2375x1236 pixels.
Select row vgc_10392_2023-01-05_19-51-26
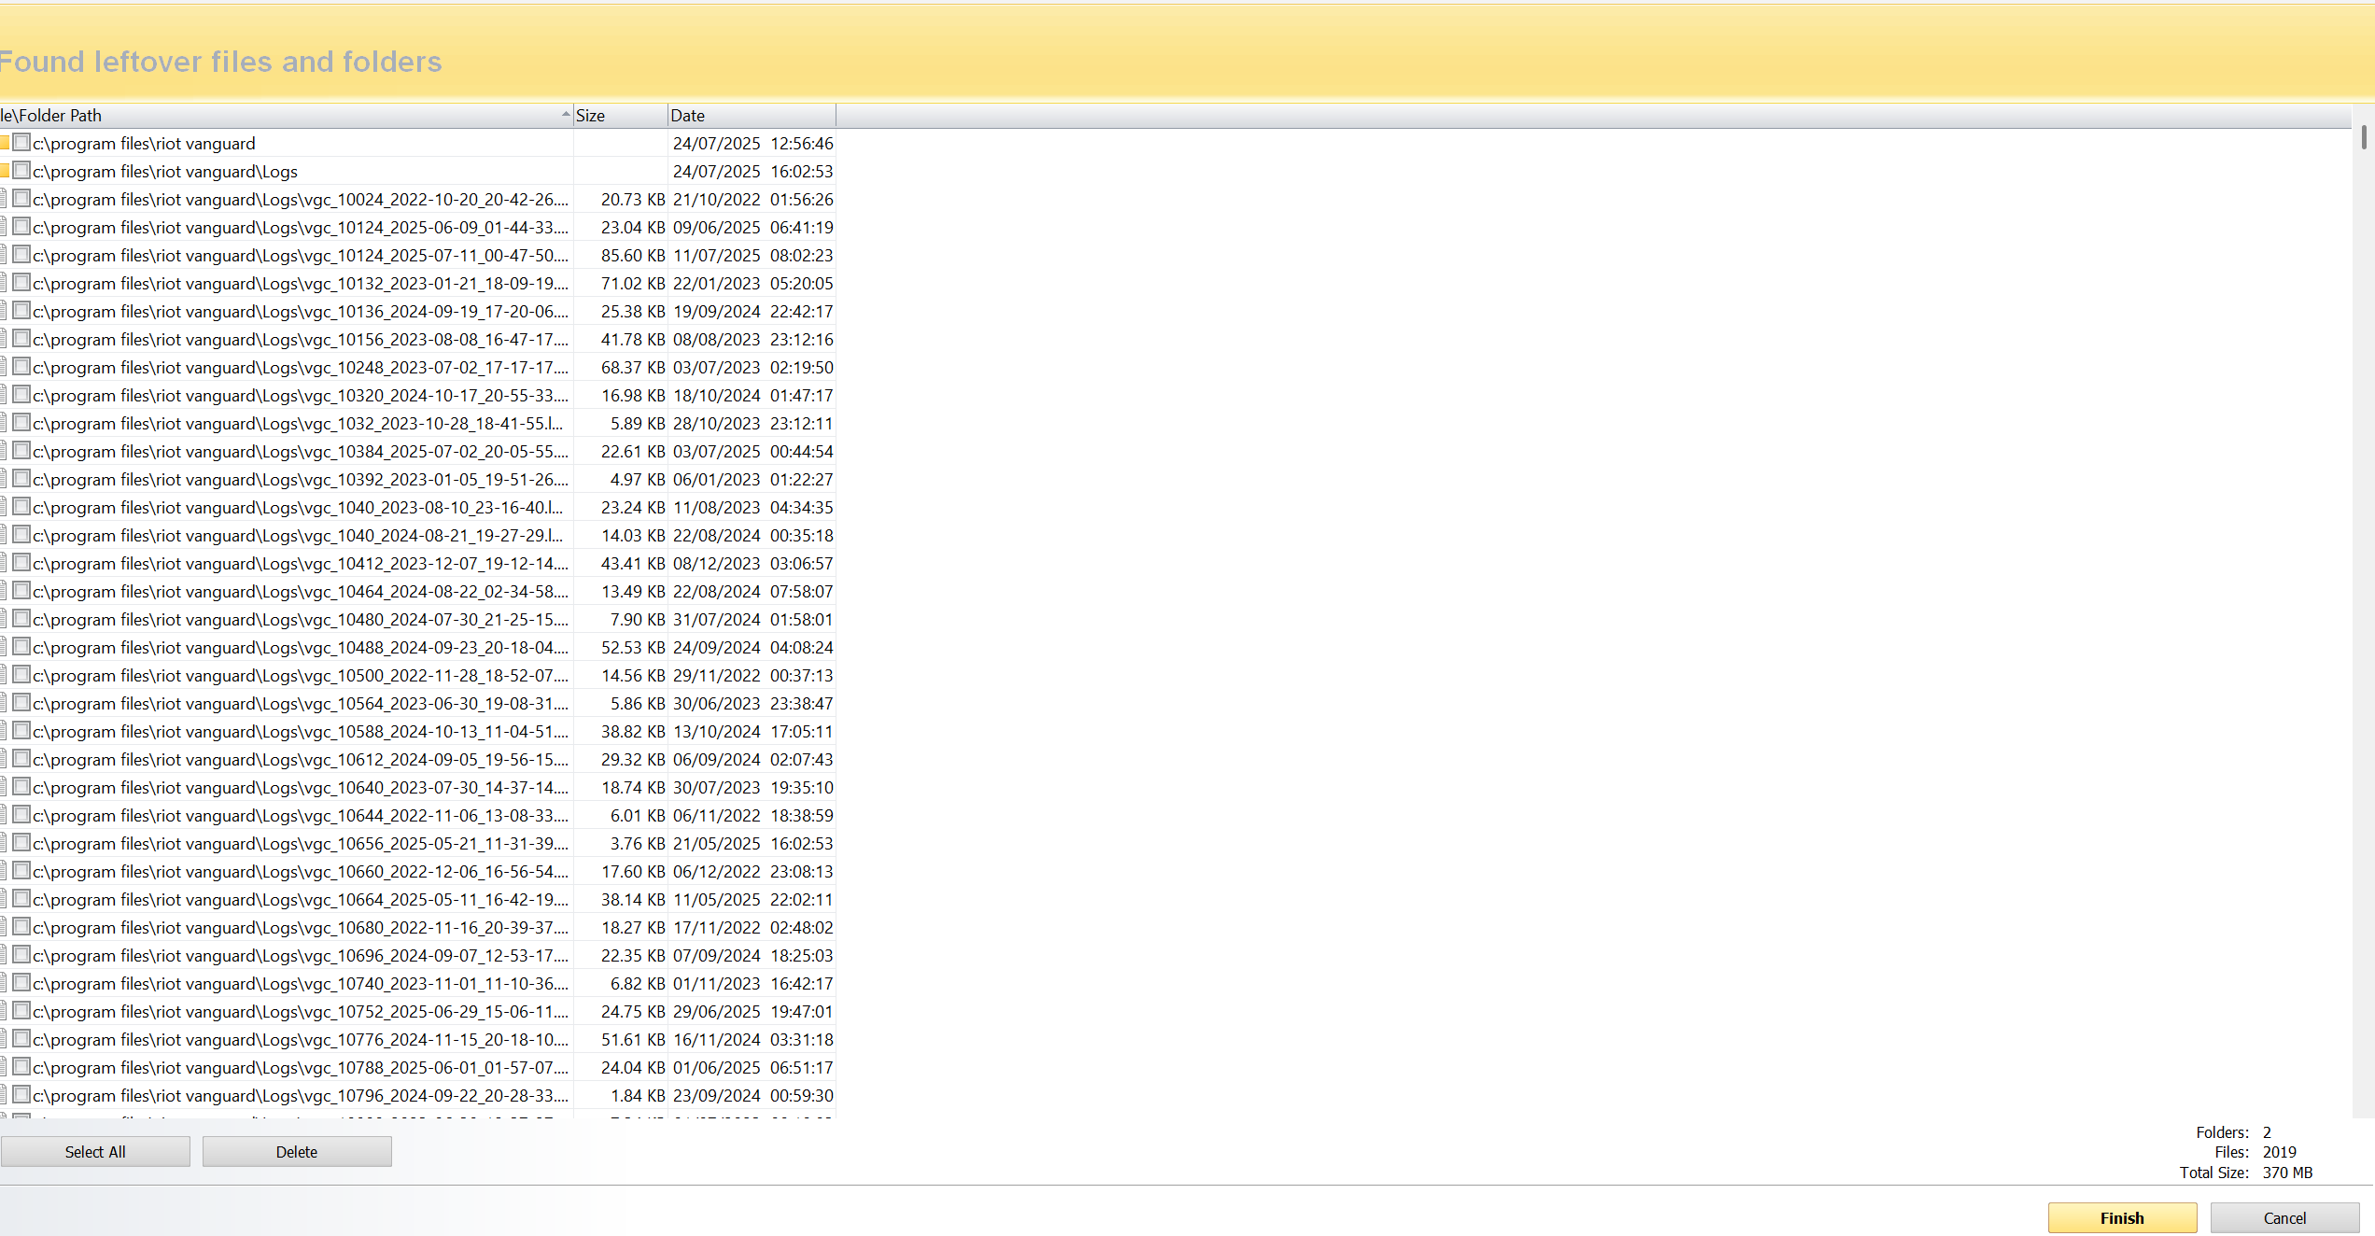click(417, 479)
